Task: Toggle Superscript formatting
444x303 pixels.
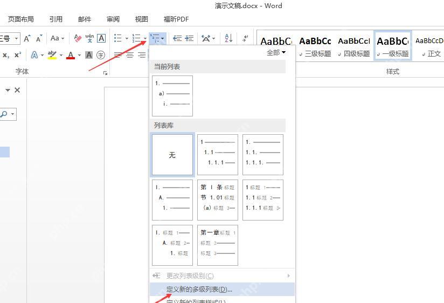Action: (x=18, y=55)
